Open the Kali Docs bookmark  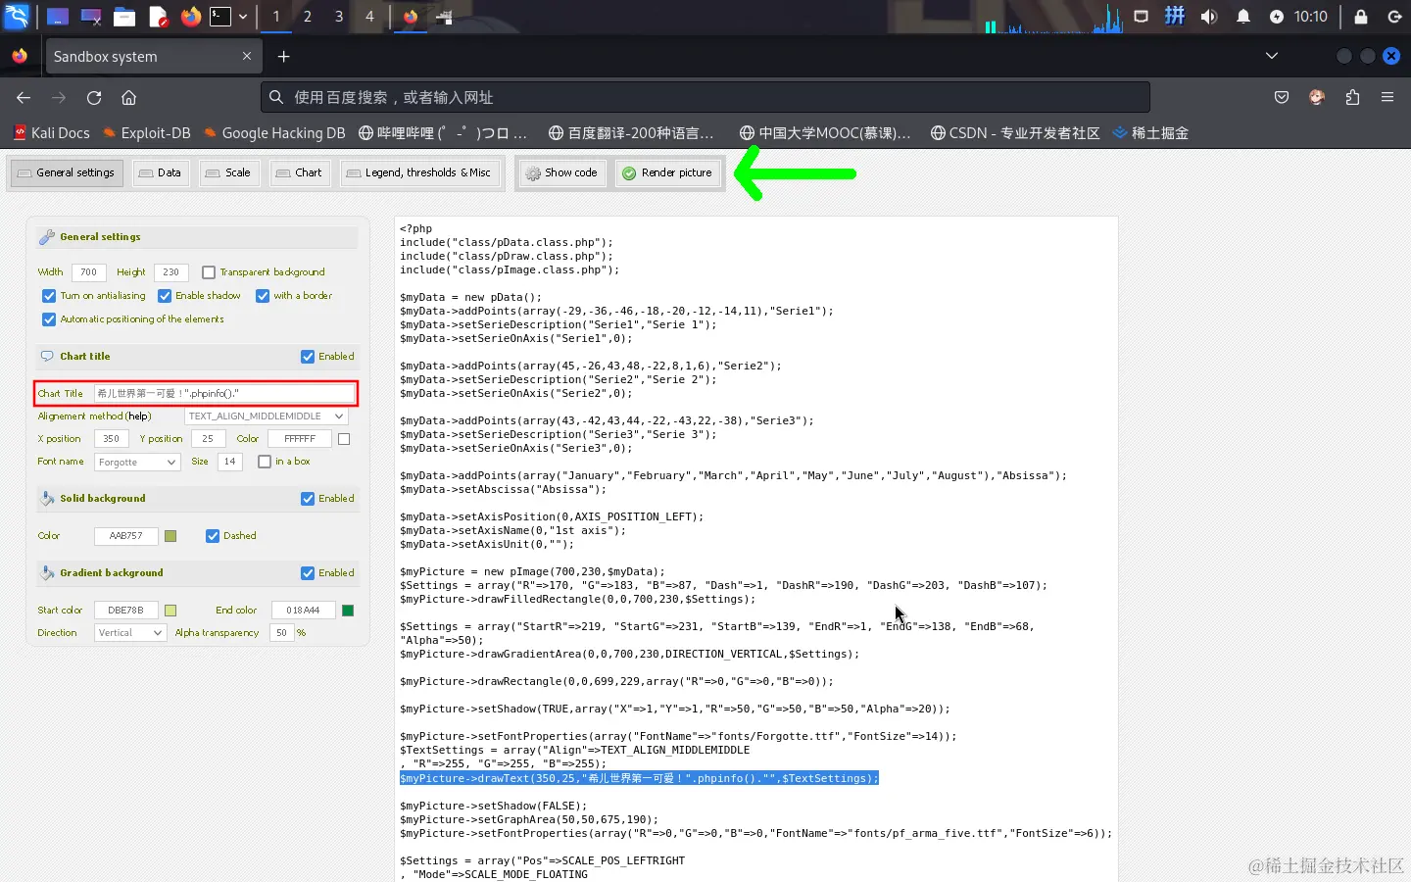tap(52, 133)
